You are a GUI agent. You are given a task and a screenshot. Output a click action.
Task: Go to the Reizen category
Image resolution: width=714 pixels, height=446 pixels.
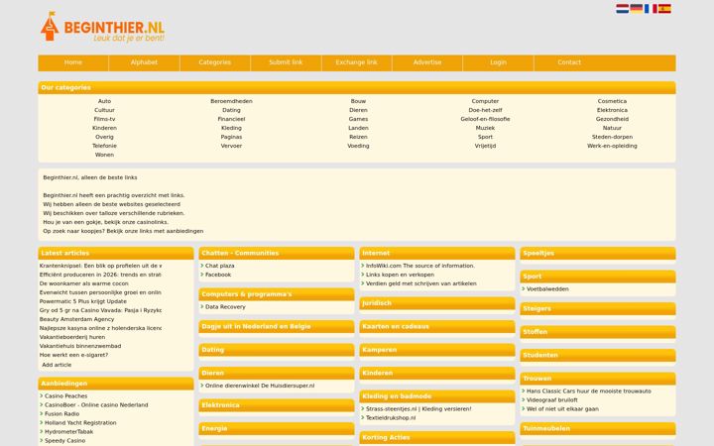coord(358,137)
